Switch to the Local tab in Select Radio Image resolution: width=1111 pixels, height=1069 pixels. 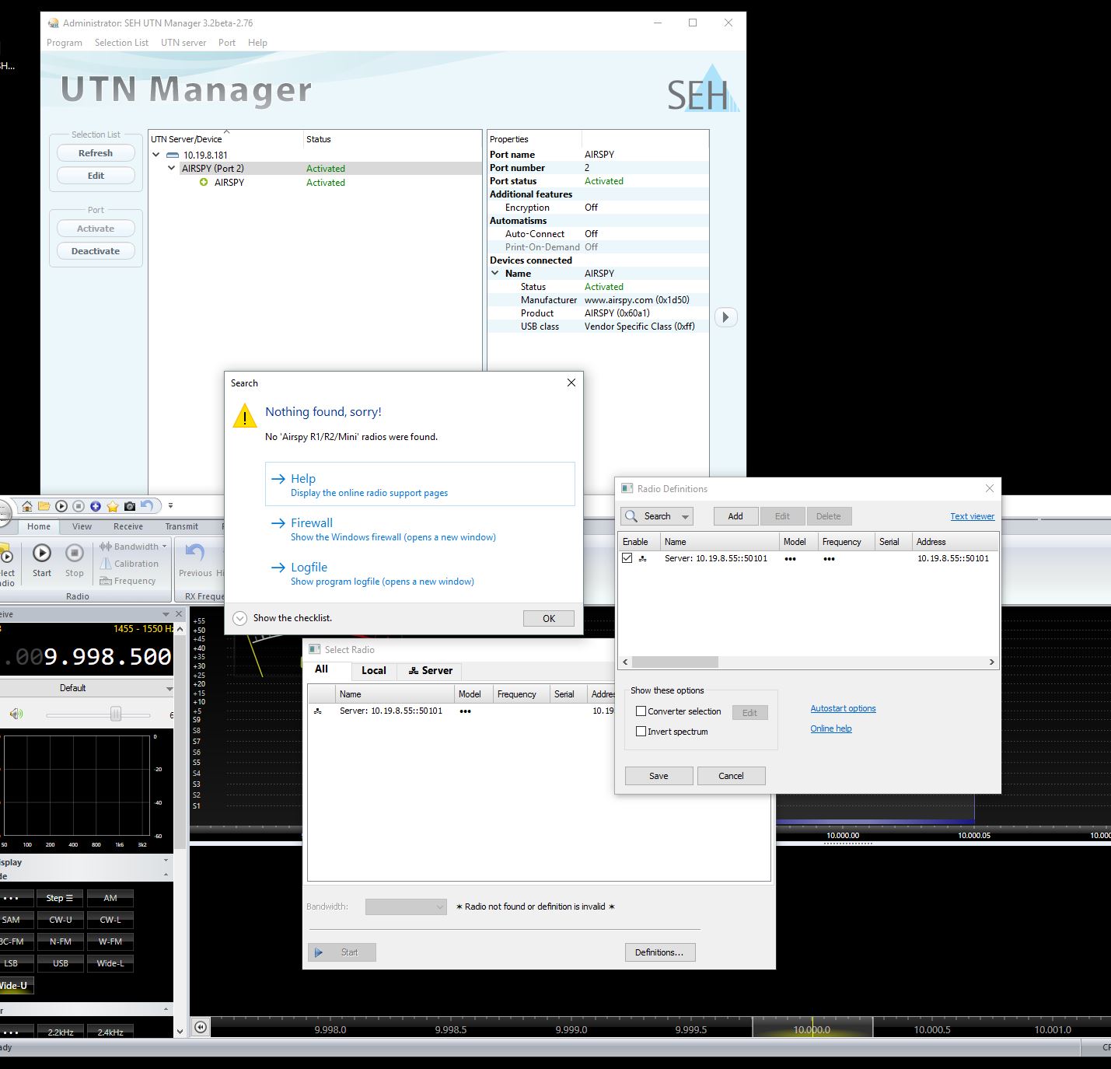[373, 670]
